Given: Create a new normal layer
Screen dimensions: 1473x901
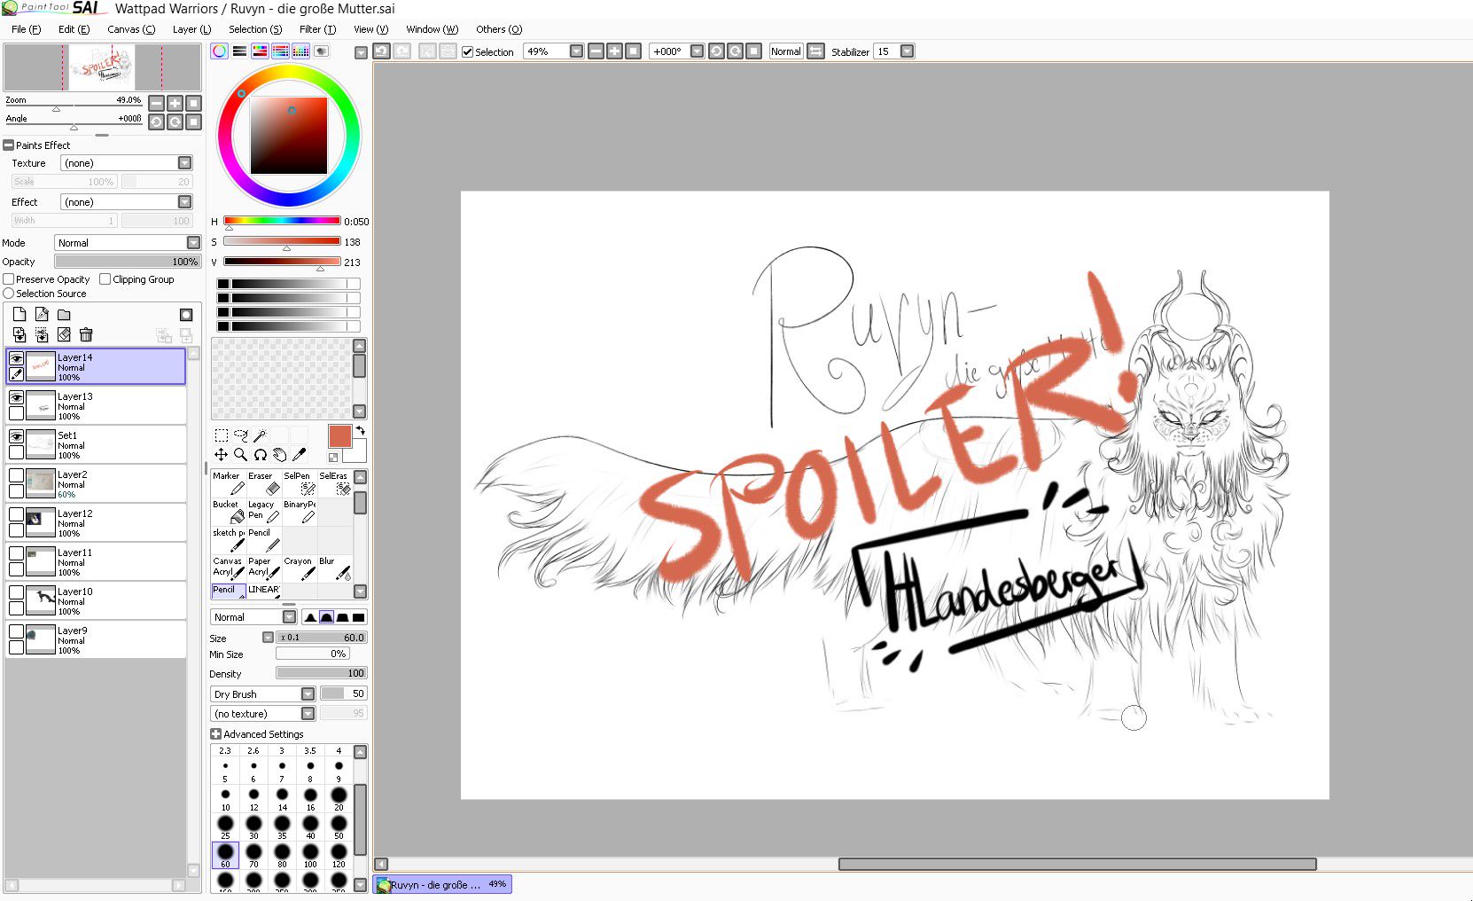Looking at the screenshot, I should tap(19, 315).
